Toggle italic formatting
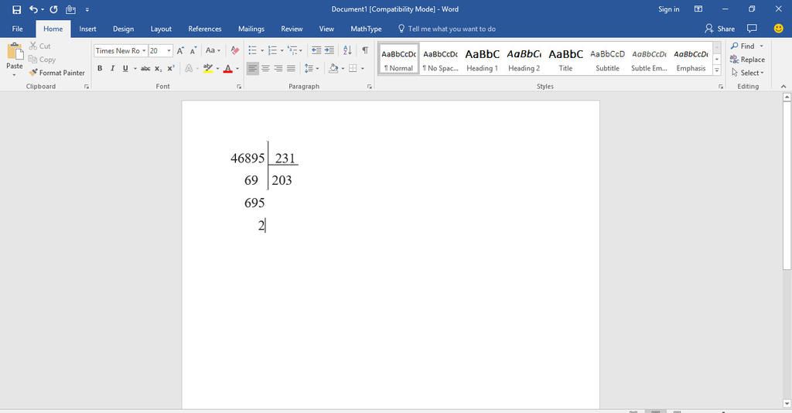 [x=112, y=68]
